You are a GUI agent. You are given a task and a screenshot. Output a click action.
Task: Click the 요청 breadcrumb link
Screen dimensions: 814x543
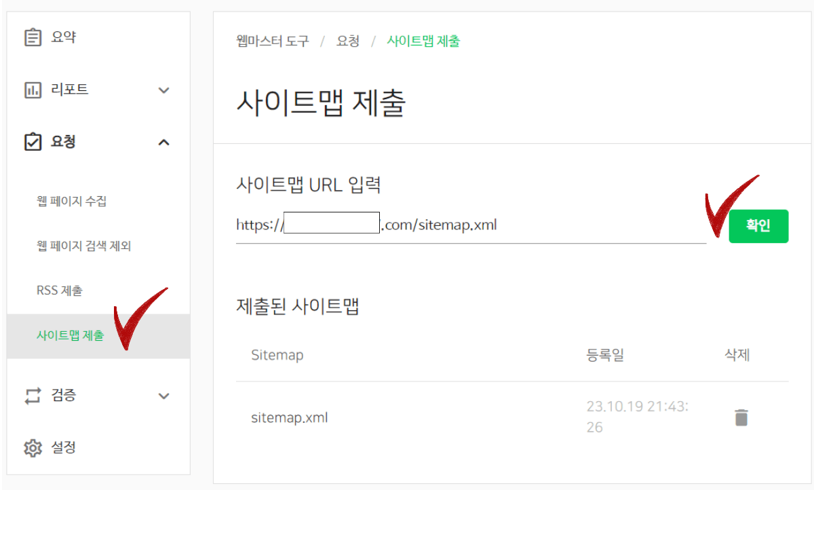click(x=349, y=41)
